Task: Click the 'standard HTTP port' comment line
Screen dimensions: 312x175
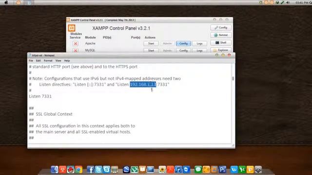Action: 83,67
